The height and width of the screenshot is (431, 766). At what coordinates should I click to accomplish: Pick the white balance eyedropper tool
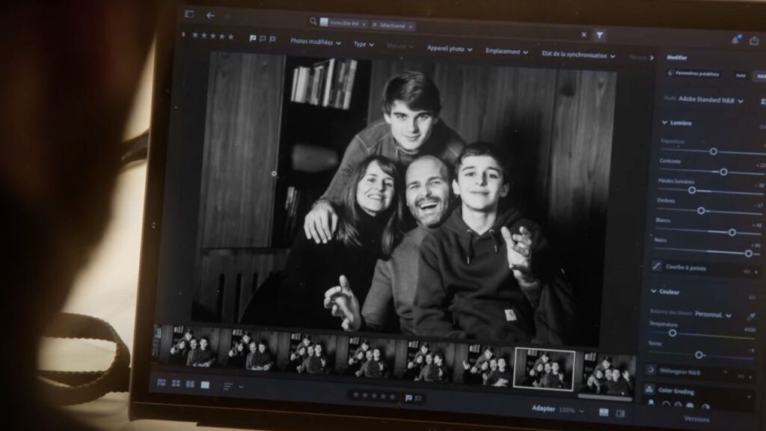pyautogui.click(x=750, y=317)
